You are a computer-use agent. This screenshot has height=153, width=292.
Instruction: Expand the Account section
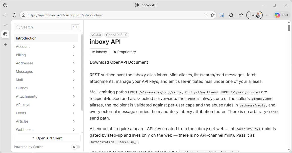(46, 47)
